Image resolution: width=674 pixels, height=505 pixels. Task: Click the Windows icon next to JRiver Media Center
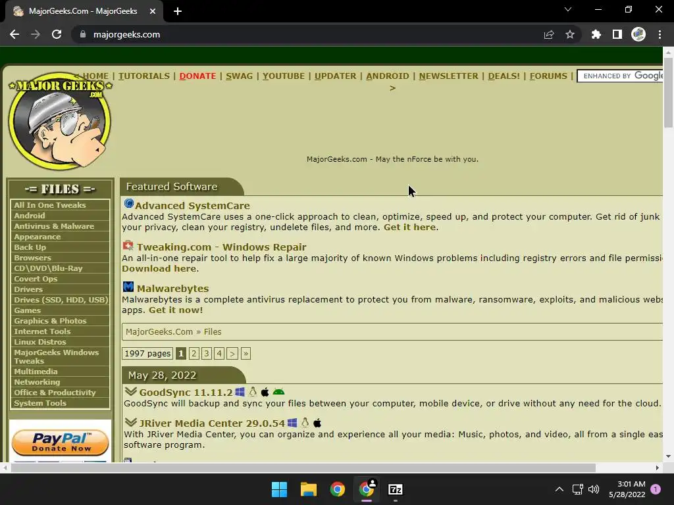[x=292, y=423]
